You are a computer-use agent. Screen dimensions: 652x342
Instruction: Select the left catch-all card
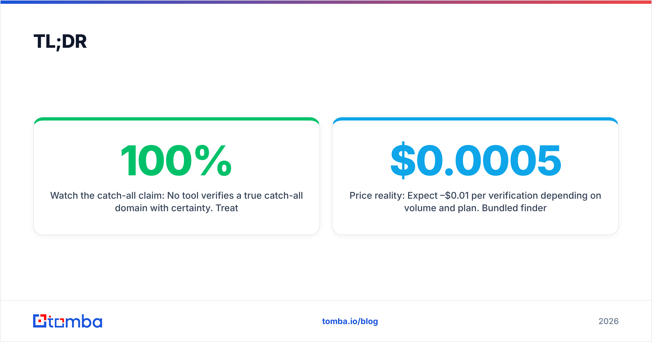pos(176,176)
